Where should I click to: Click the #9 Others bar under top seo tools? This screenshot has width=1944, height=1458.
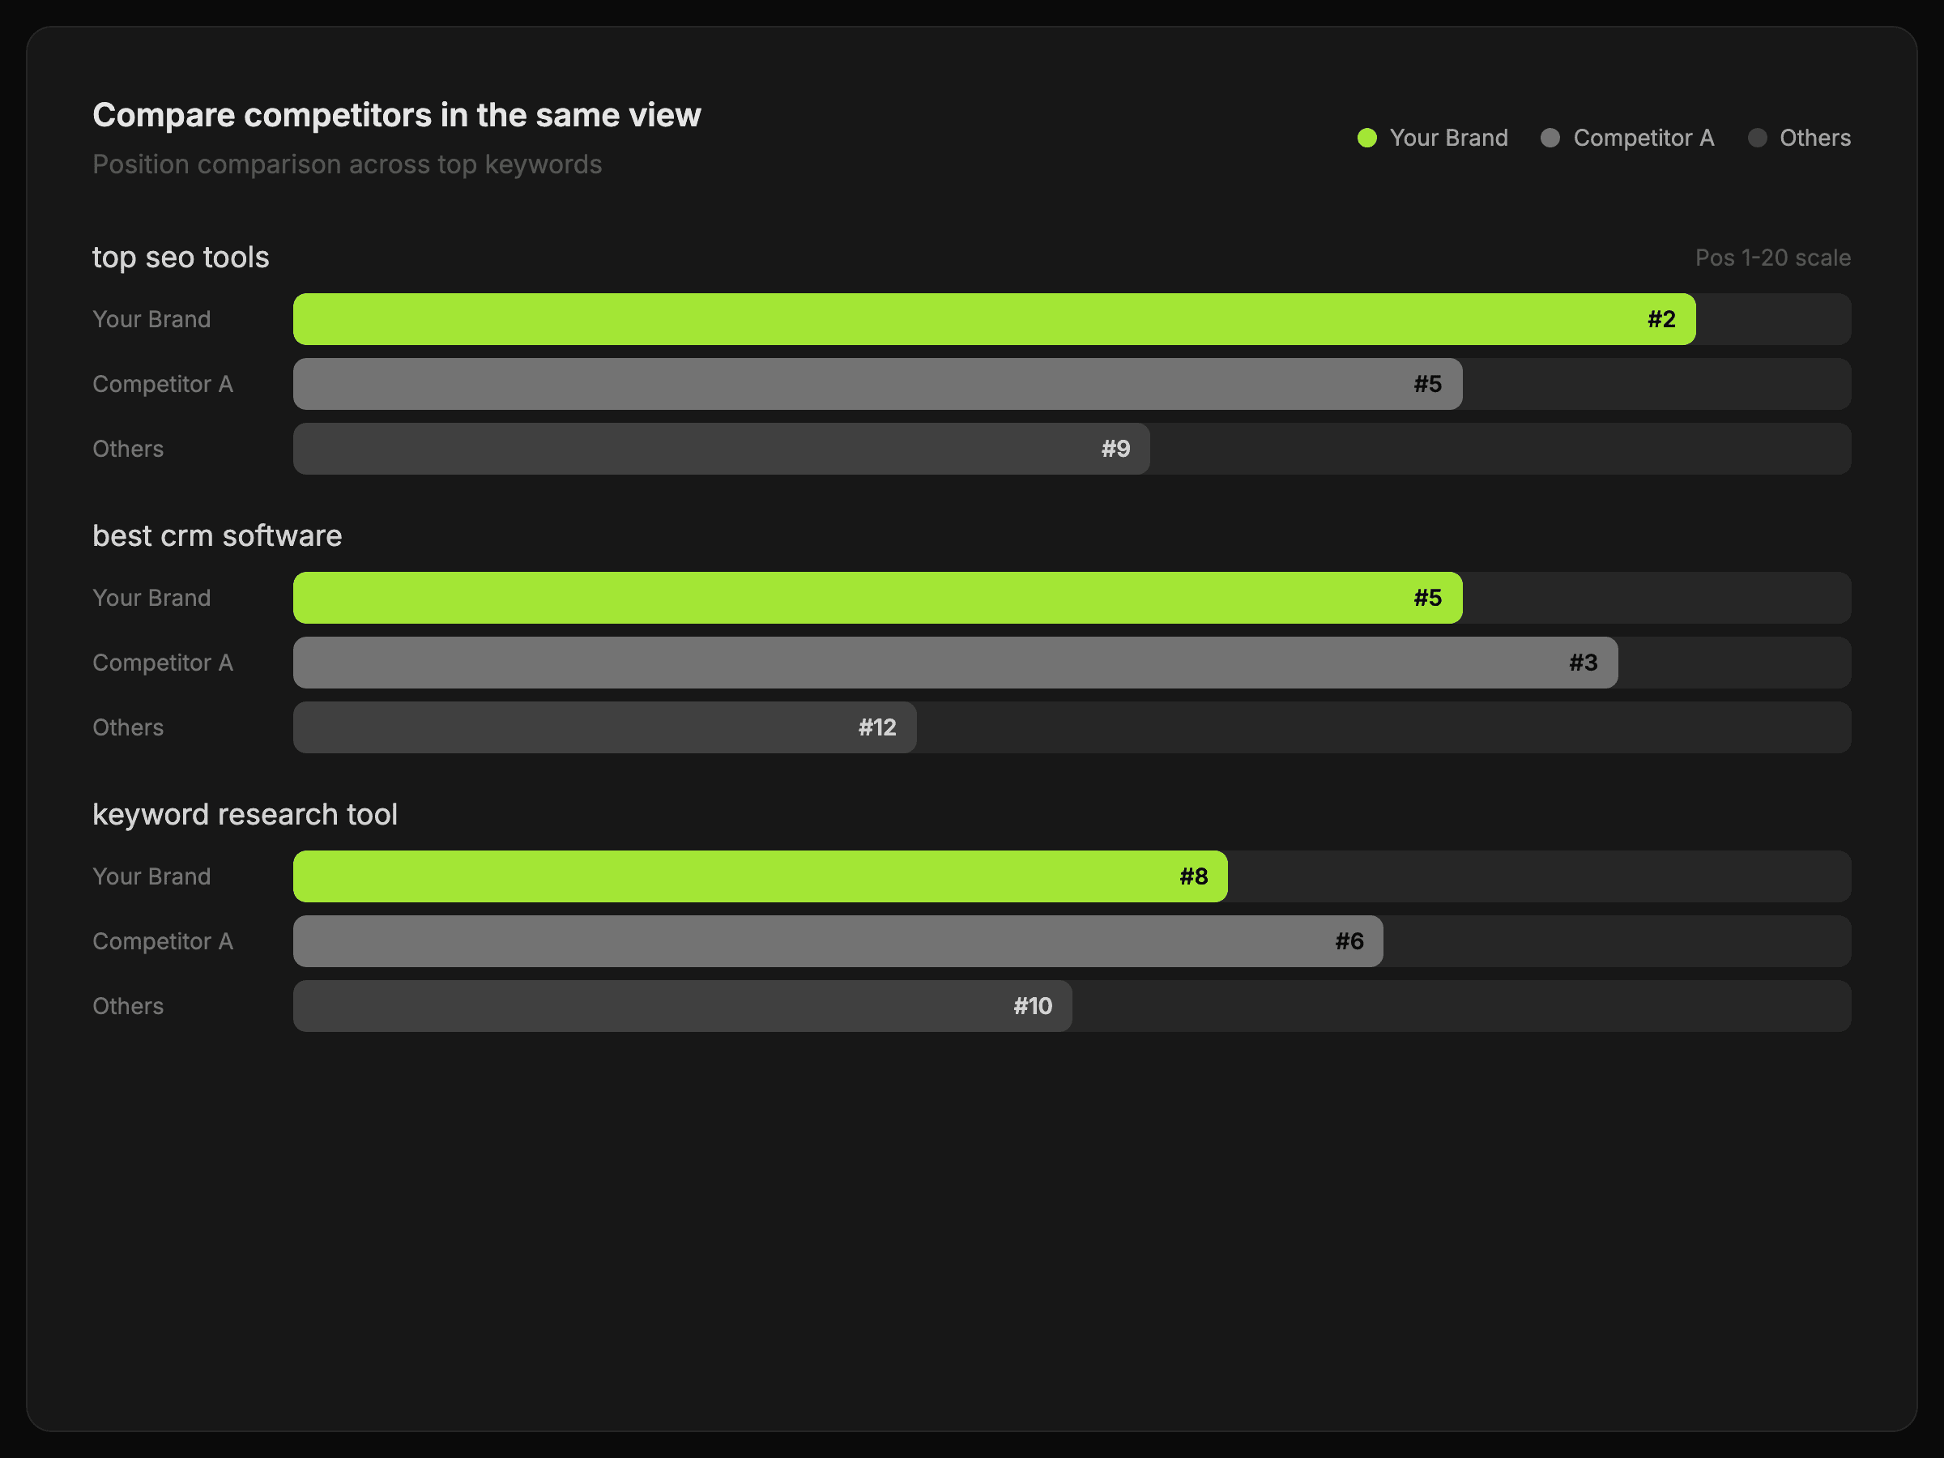[x=721, y=449]
